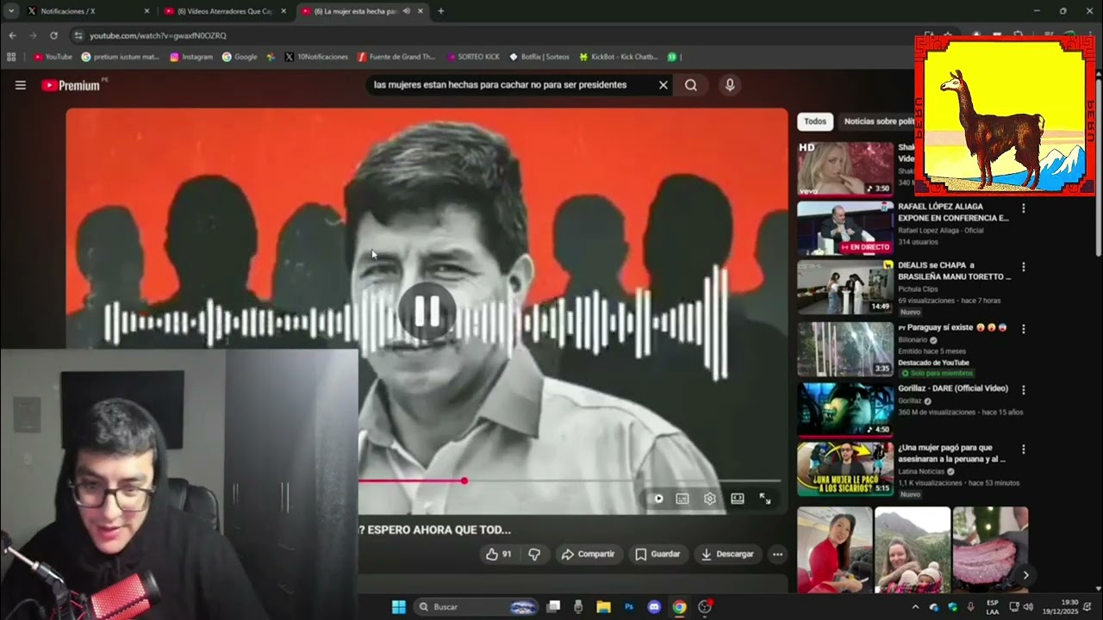The image size is (1103, 620).
Task: Open the Windows Start menu
Action: 399,607
